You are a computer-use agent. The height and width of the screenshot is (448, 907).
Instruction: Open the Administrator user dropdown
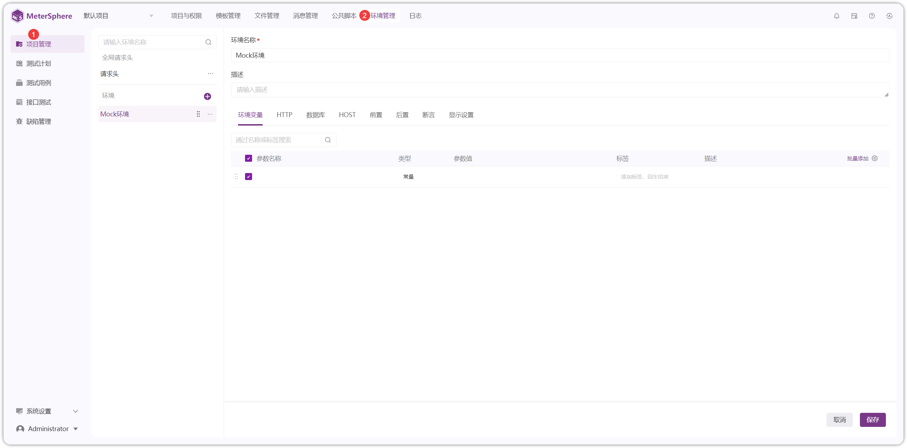pyautogui.click(x=47, y=429)
